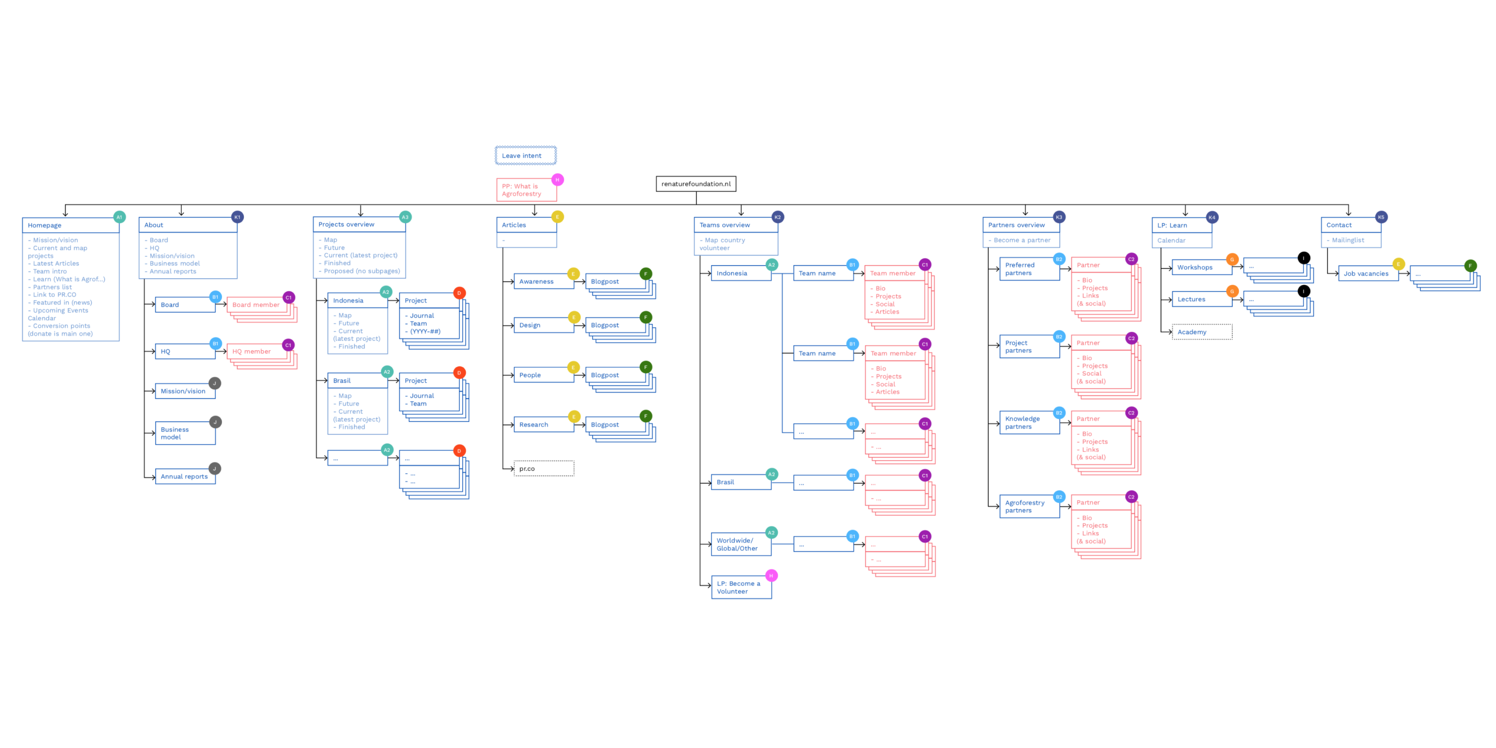The image size is (1496, 748).
Task: Select the HQ box under About
Action: click(185, 352)
